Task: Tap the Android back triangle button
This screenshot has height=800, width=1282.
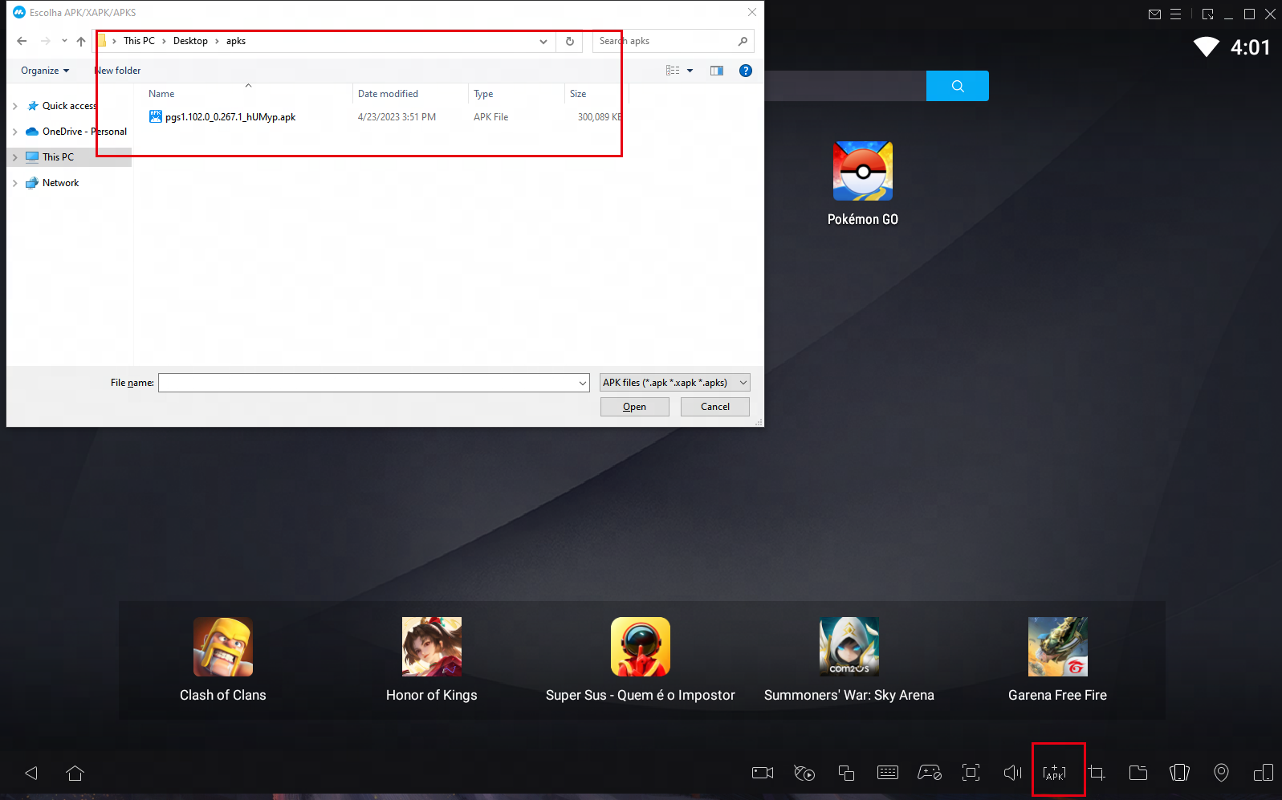Action: click(31, 773)
